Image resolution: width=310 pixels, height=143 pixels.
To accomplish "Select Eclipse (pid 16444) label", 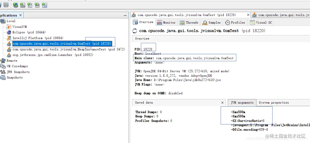I will coord(29,32).
